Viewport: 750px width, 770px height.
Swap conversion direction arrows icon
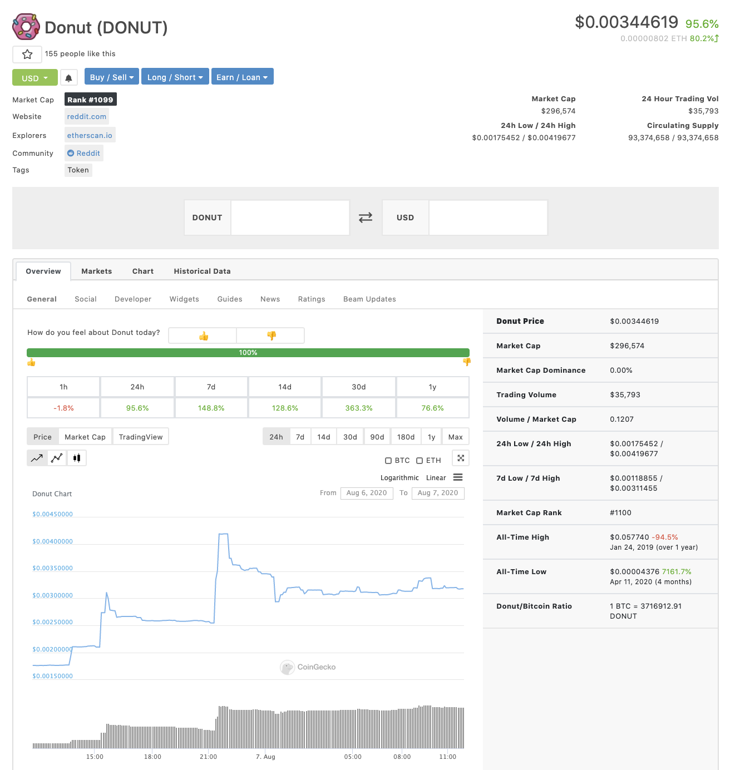pos(366,218)
